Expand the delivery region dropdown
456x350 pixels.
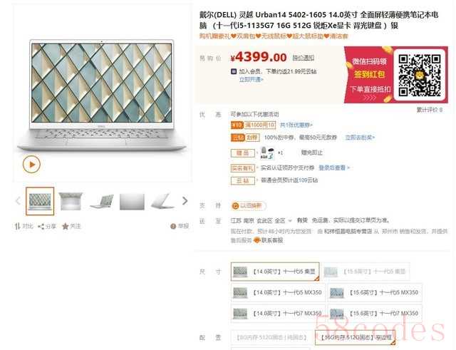click(x=290, y=221)
